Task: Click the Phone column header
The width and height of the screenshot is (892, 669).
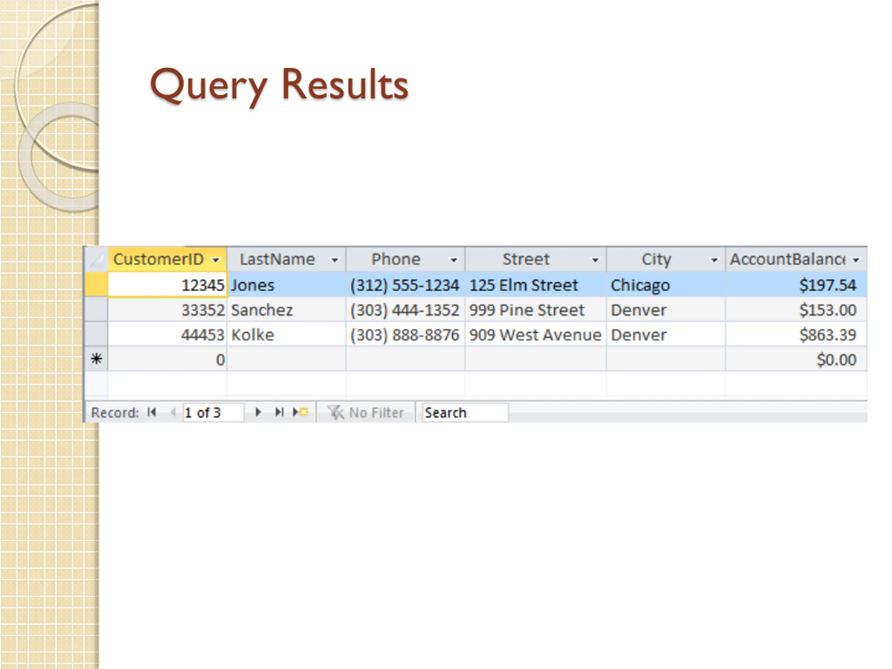Action: [405, 259]
